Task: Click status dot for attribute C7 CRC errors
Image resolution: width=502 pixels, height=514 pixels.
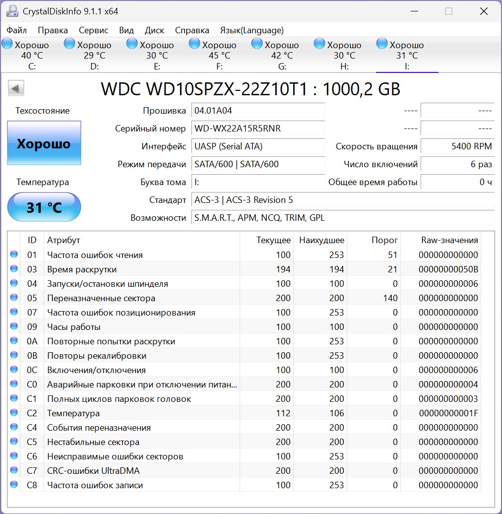Action: (14, 470)
